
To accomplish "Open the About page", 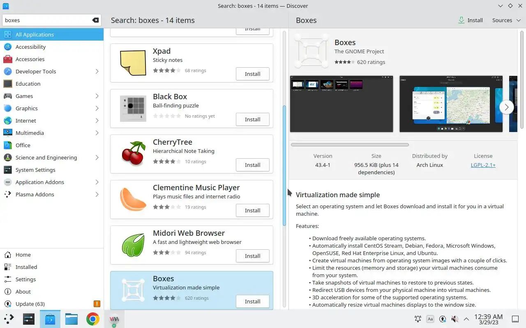I will tap(52, 292).
